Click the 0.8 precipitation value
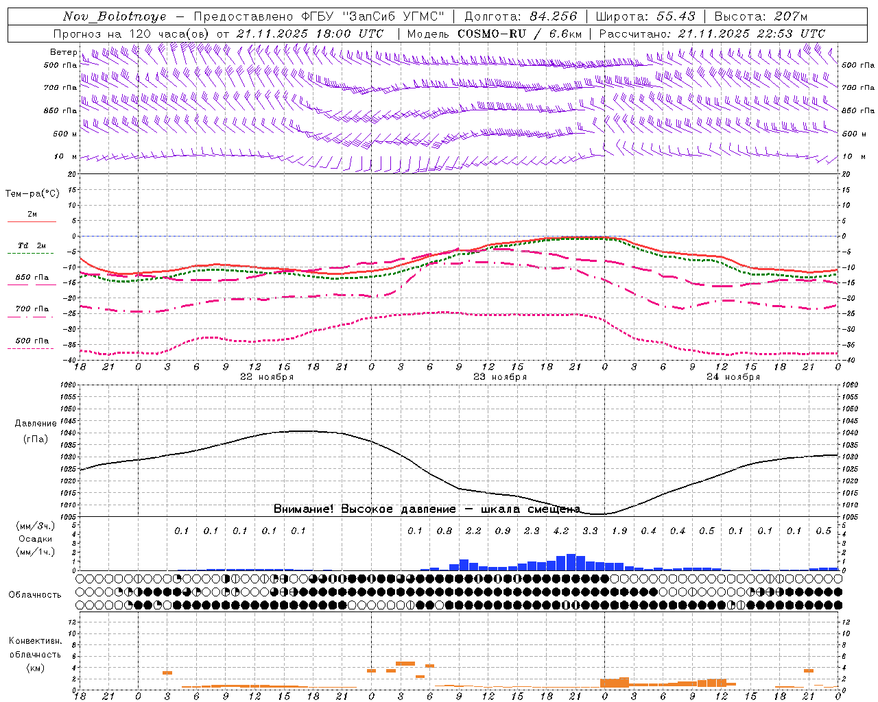The height and width of the screenshot is (702, 878). (x=444, y=531)
